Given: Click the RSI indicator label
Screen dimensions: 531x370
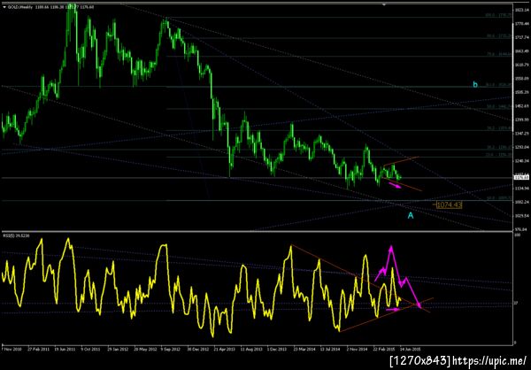Looking at the screenshot, I should click(x=17, y=235).
